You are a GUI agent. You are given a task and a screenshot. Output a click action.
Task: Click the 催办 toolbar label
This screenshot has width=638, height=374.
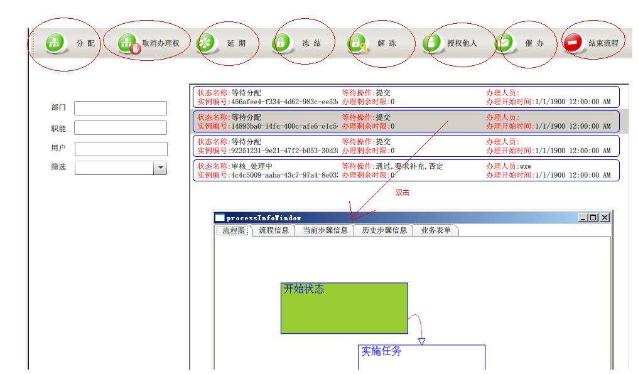click(x=534, y=43)
